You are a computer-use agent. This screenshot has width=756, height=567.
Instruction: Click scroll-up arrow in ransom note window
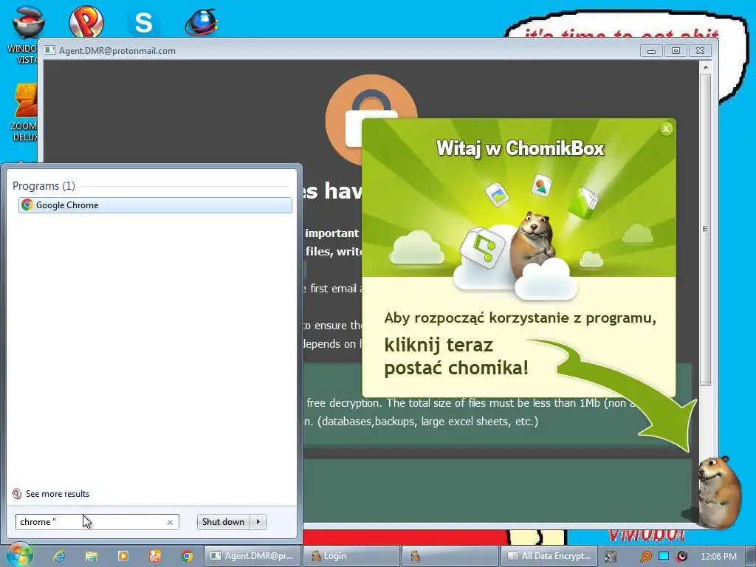click(705, 67)
